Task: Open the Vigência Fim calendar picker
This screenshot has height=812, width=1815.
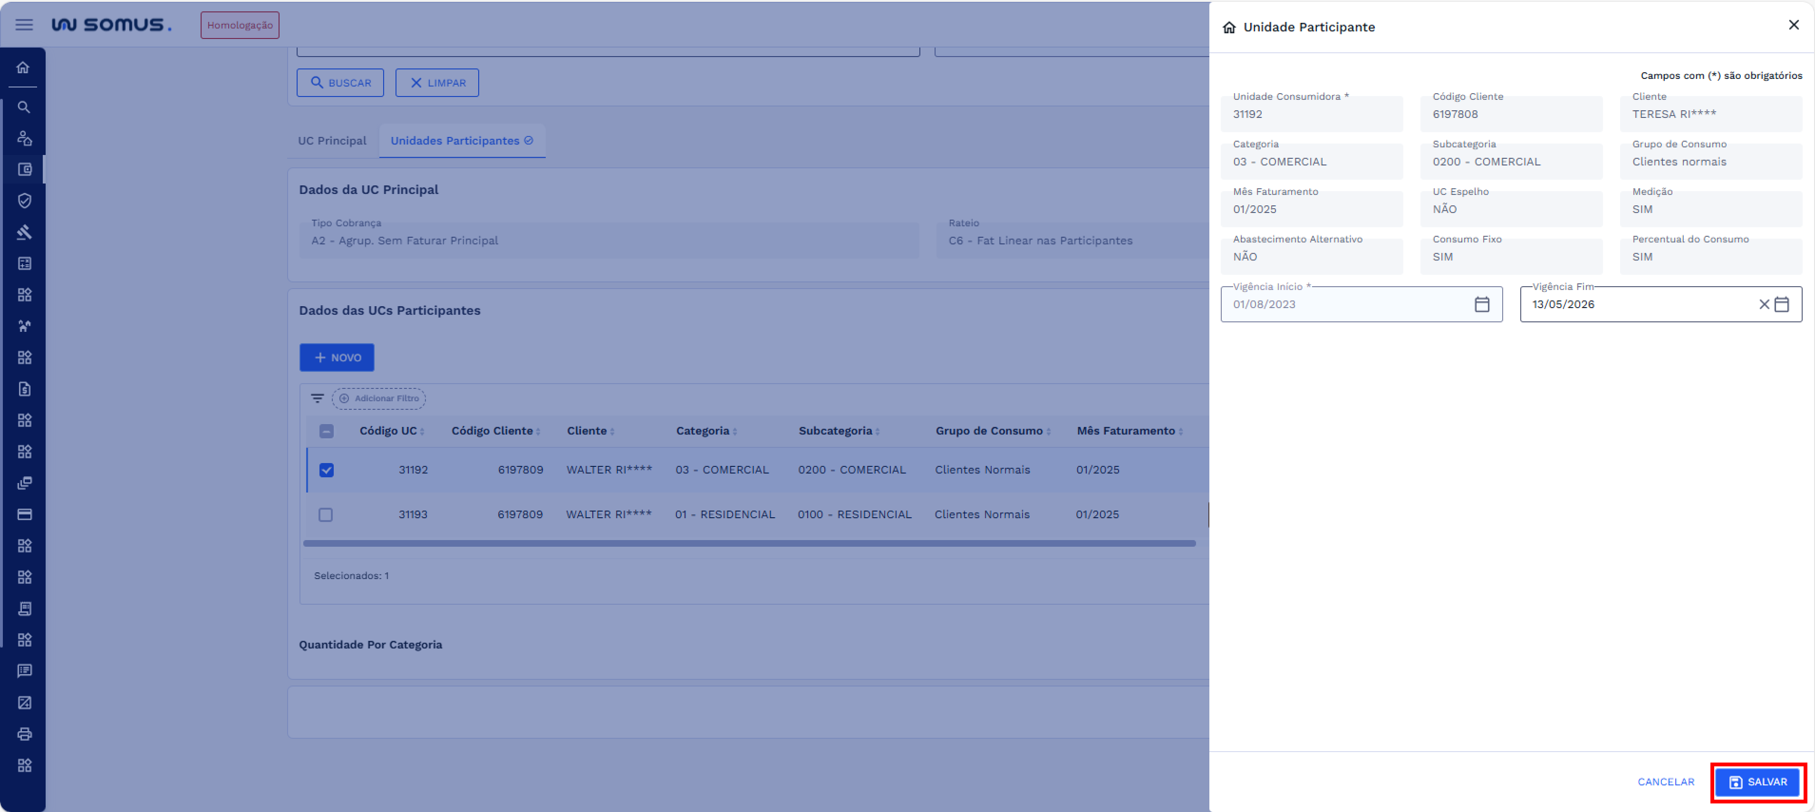Action: click(x=1782, y=304)
